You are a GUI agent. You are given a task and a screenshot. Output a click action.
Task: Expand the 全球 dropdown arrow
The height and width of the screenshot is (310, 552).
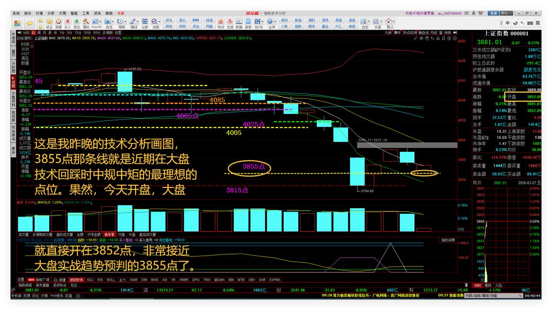(x=275, y=21)
